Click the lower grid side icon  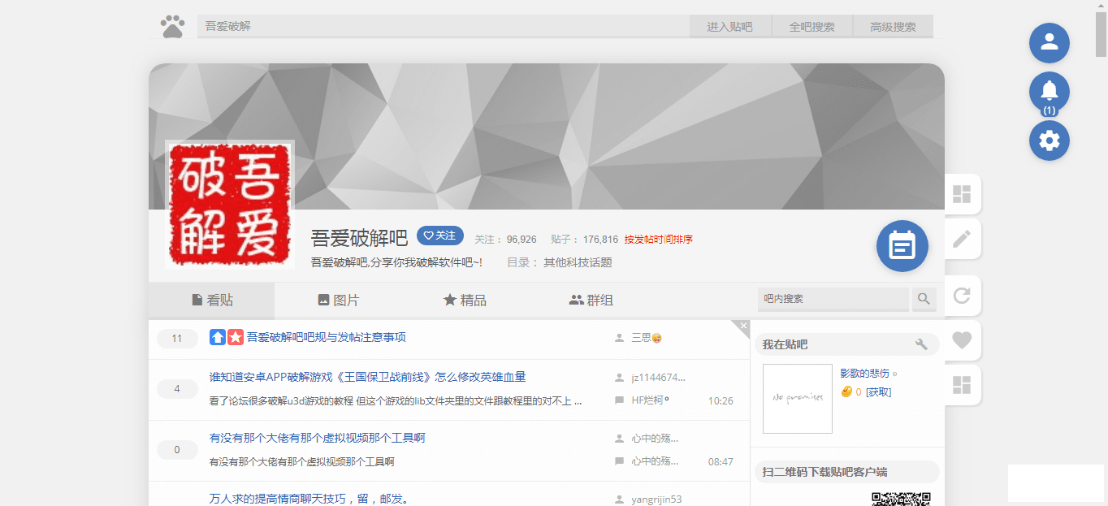coord(962,385)
